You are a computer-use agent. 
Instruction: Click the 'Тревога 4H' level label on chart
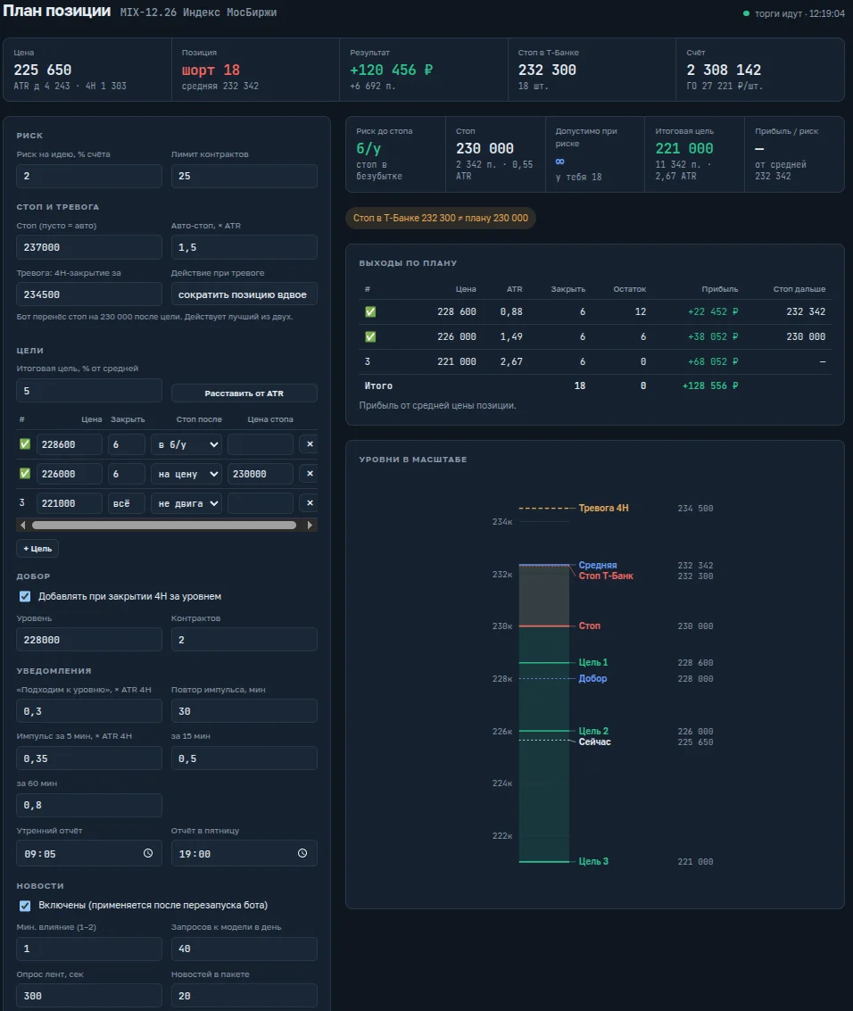[x=603, y=508]
